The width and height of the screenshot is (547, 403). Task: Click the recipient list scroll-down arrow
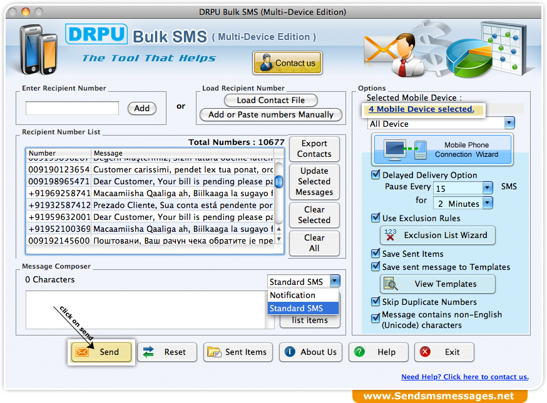pos(279,239)
